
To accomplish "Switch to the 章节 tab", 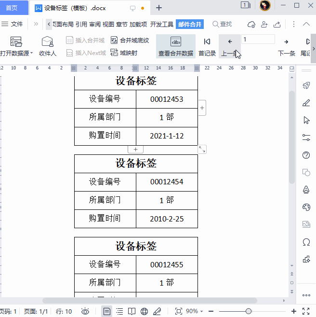I will (x=122, y=24).
